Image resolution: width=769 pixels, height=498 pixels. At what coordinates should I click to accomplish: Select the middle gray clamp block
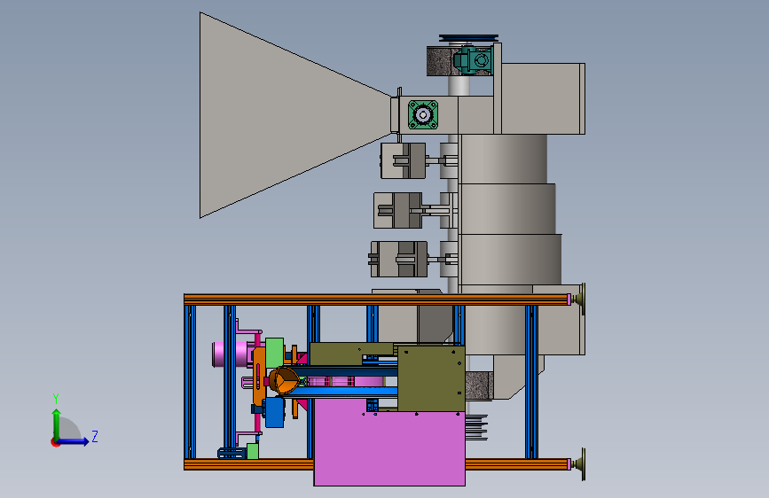tap(397, 210)
